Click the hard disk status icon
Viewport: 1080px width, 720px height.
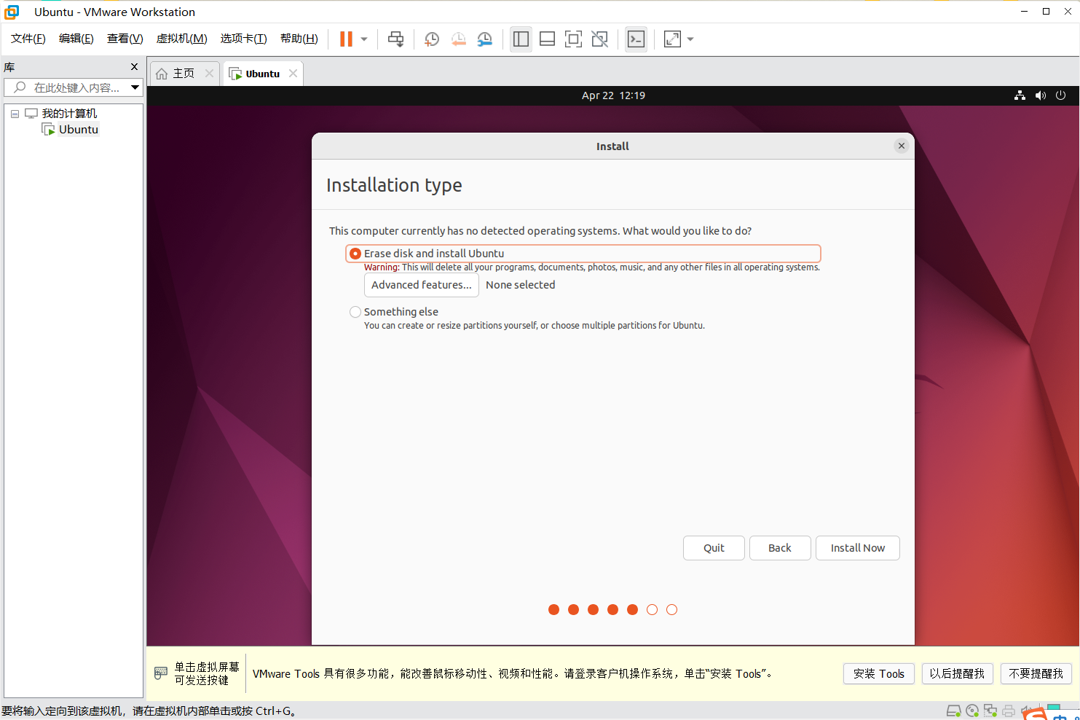(x=953, y=711)
